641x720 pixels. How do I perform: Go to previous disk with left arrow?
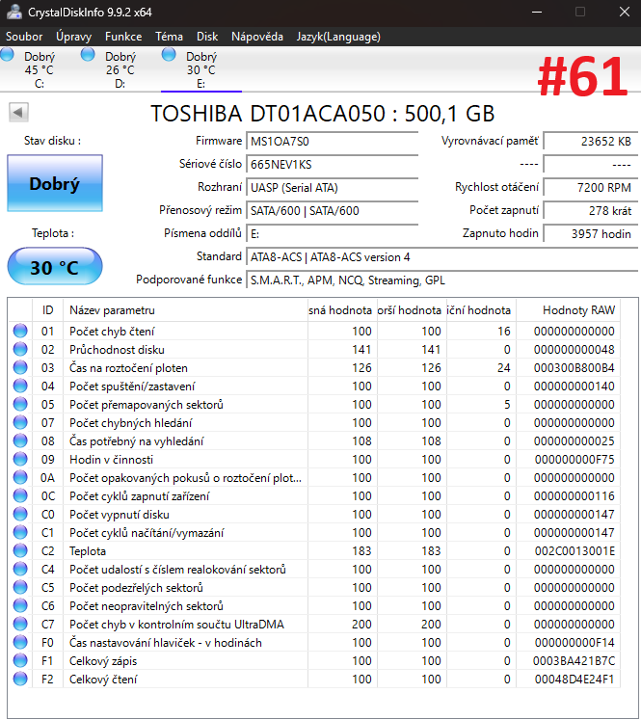[18, 112]
